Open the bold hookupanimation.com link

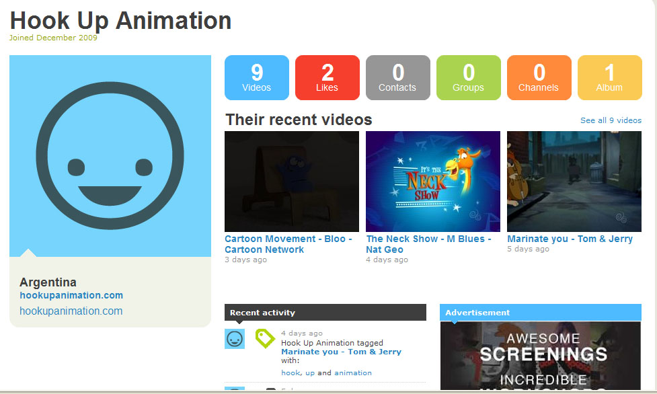click(71, 295)
